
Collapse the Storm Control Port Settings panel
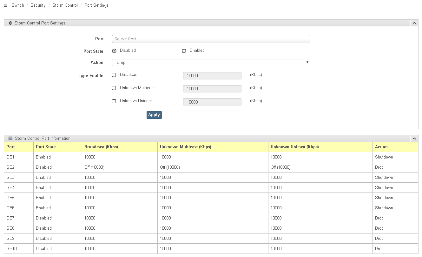[x=414, y=23]
